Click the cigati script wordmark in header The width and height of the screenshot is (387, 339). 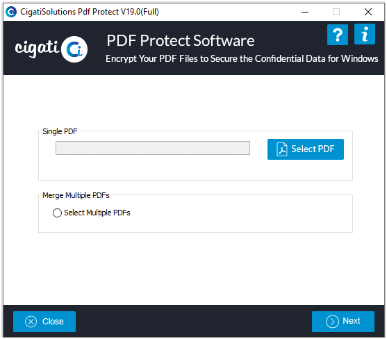(37, 49)
